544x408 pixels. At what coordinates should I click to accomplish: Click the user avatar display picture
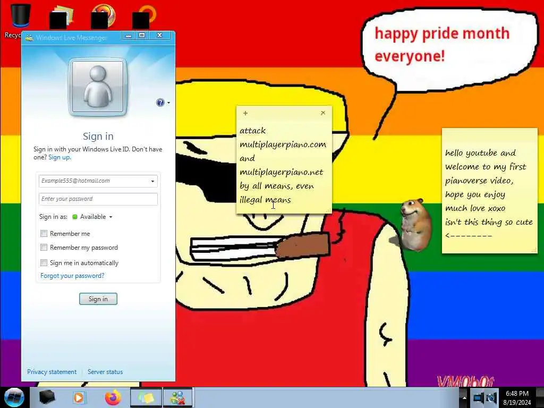(x=98, y=87)
